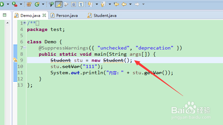Click the deprecated 'setVar' call
This screenshot has width=223, height=125.
(71, 66)
